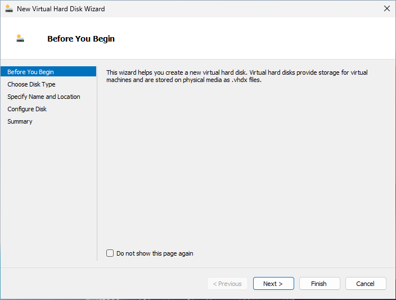Viewport: 396px width, 300px height.
Task: Click the wizard description paragraph text
Action: point(236,76)
